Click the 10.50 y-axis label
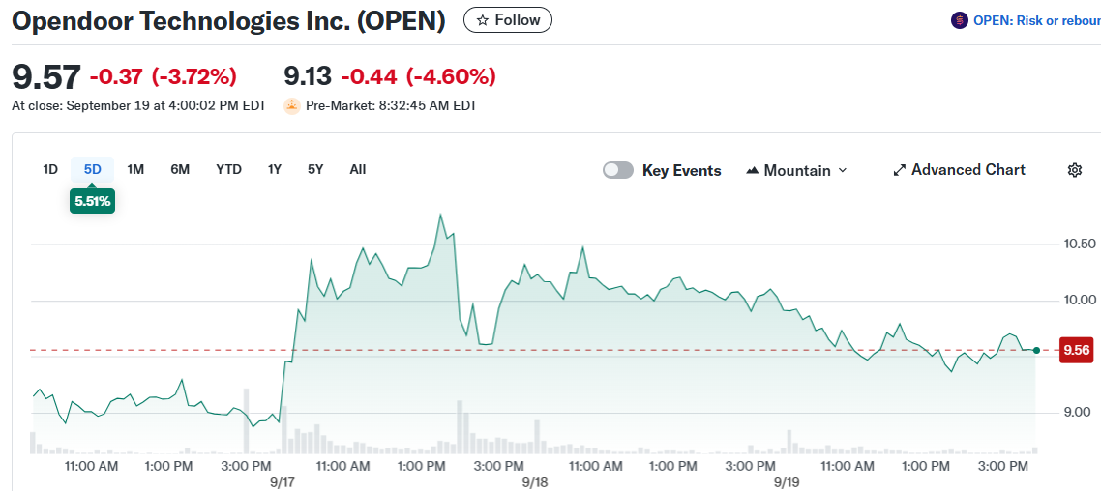Image resolution: width=1101 pixels, height=491 pixels. point(1080,245)
